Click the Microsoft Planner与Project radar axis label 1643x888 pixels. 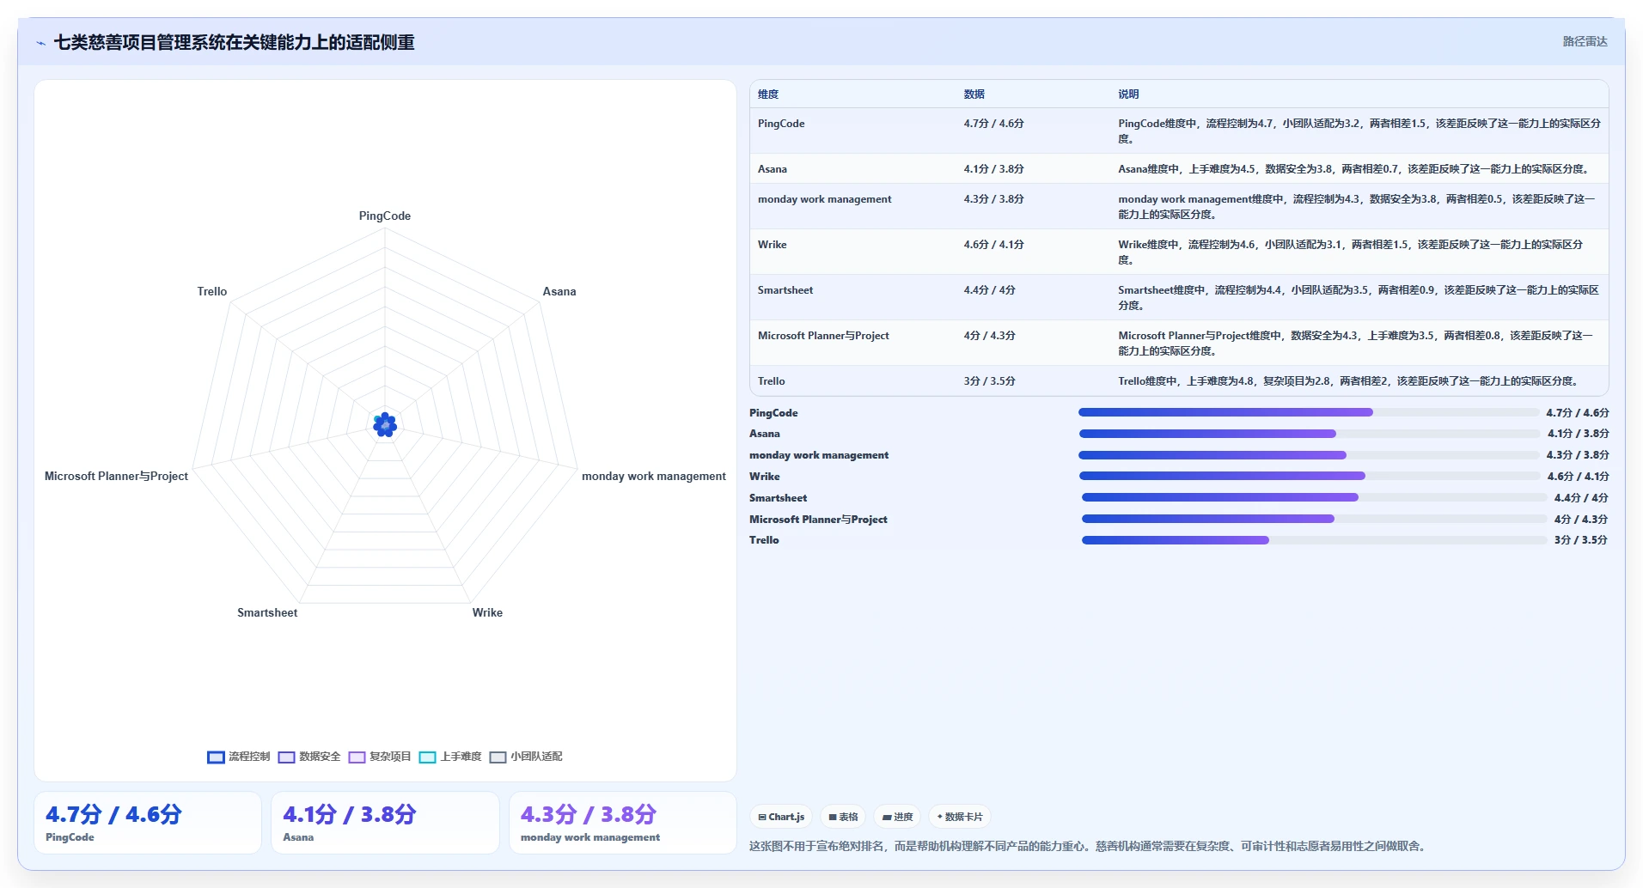(116, 477)
